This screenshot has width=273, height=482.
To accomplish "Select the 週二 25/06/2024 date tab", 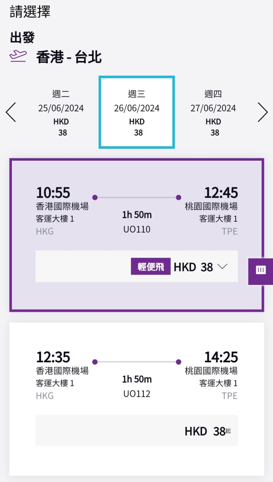I will [61, 112].
